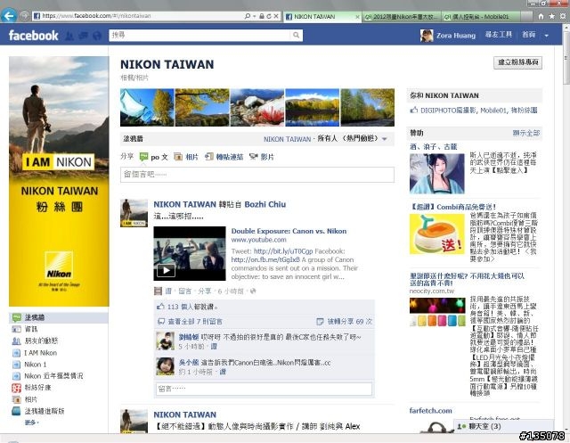Expand the 更多 sidebar list
The image size is (570, 443).
click(x=31, y=422)
